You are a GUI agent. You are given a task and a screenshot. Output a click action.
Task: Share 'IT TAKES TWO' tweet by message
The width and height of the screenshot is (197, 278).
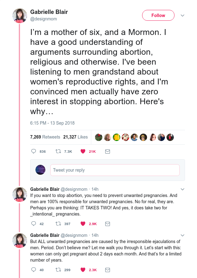tap(108, 224)
